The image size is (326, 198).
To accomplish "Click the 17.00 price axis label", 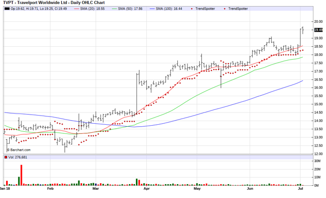I will (318, 71).
